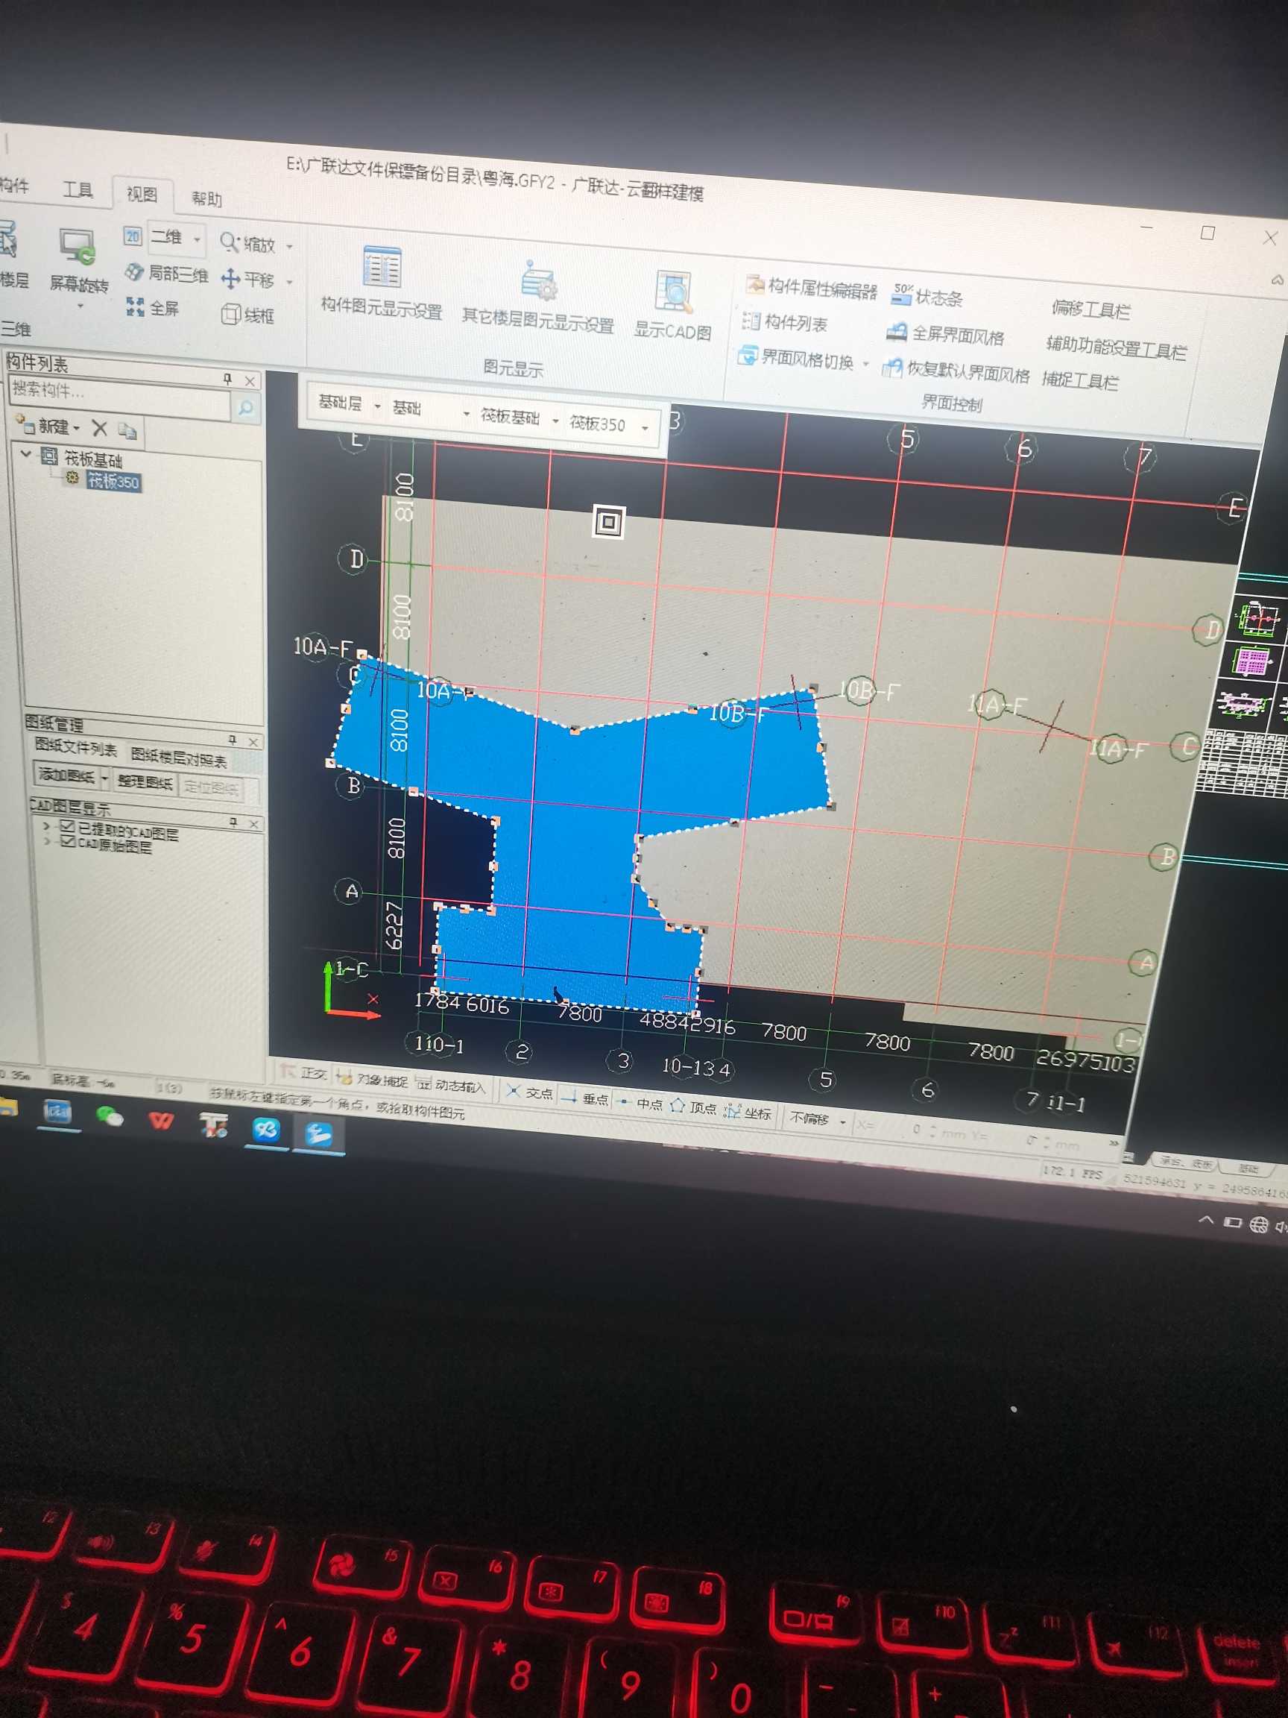Click 捕捉工具栏 button
Image resolution: width=1288 pixels, height=1718 pixels.
[1080, 380]
